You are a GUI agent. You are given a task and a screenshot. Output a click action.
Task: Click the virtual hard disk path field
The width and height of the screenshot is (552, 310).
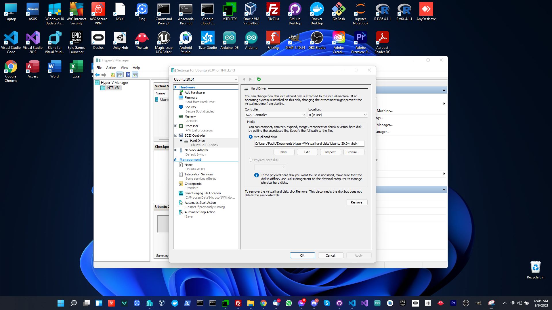click(309, 144)
